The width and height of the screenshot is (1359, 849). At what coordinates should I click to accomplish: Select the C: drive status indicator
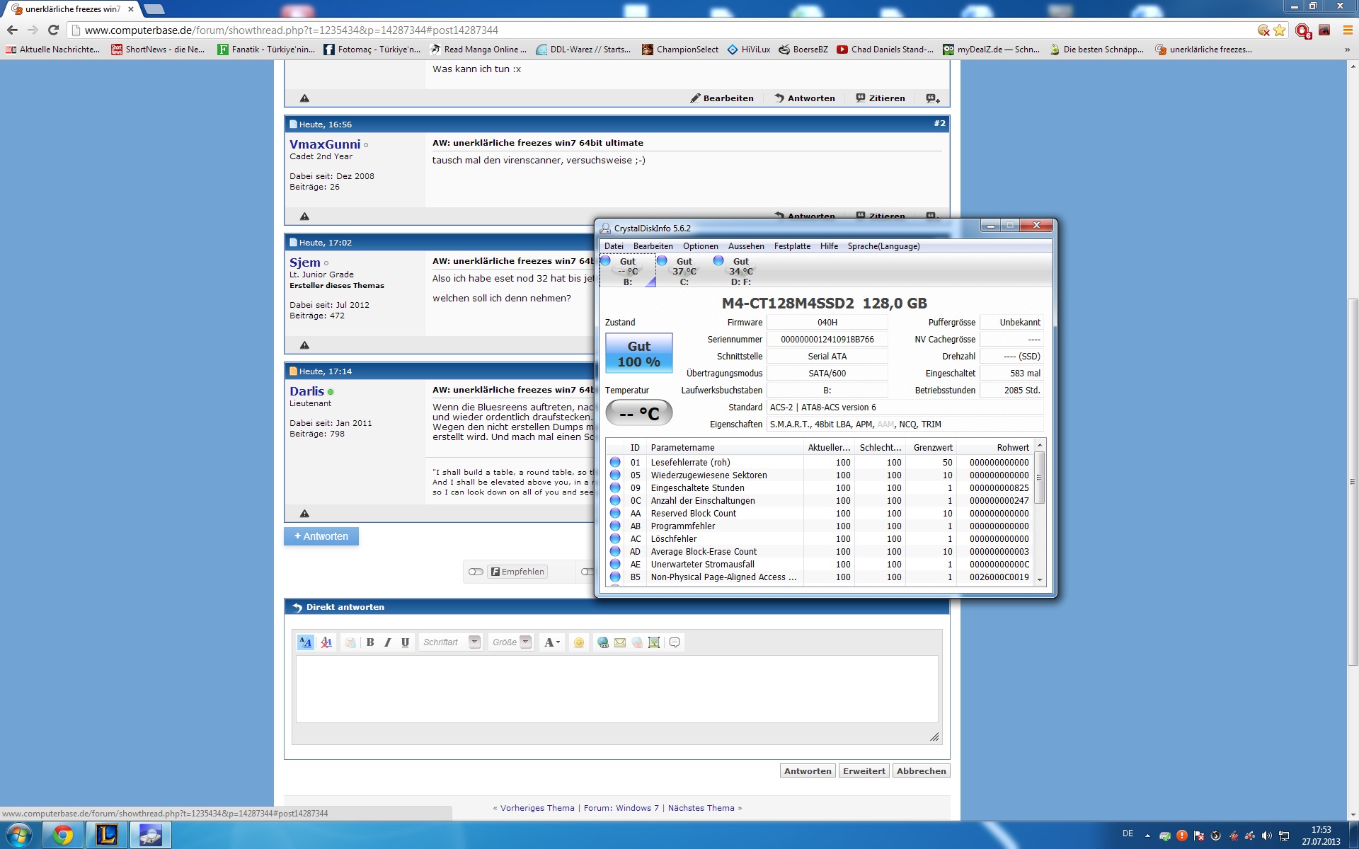click(683, 271)
